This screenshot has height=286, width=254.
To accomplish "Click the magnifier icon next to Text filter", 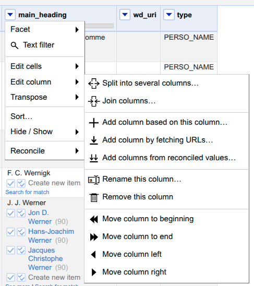I will tap(15, 45).
